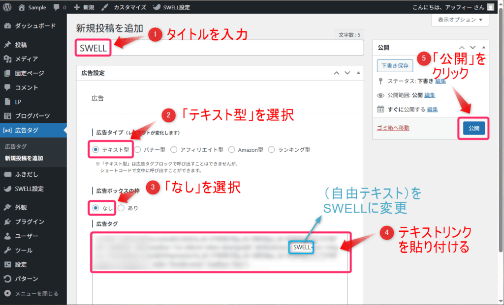Click ゴミ箱へ移動 link
Image resolution: width=504 pixels, height=305 pixels.
[x=393, y=128]
